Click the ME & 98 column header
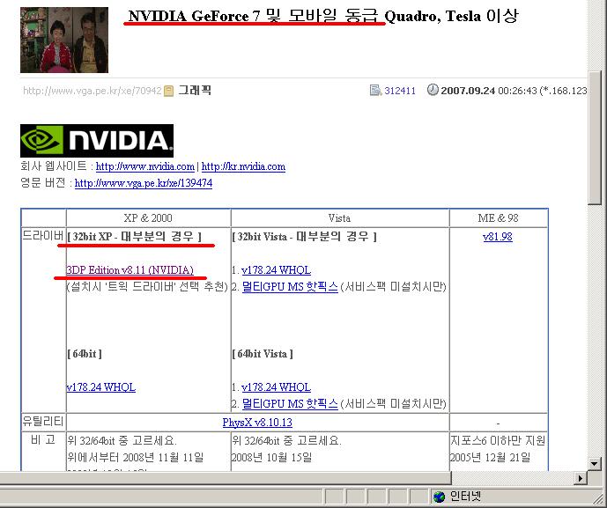607x508 pixels. (x=498, y=218)
